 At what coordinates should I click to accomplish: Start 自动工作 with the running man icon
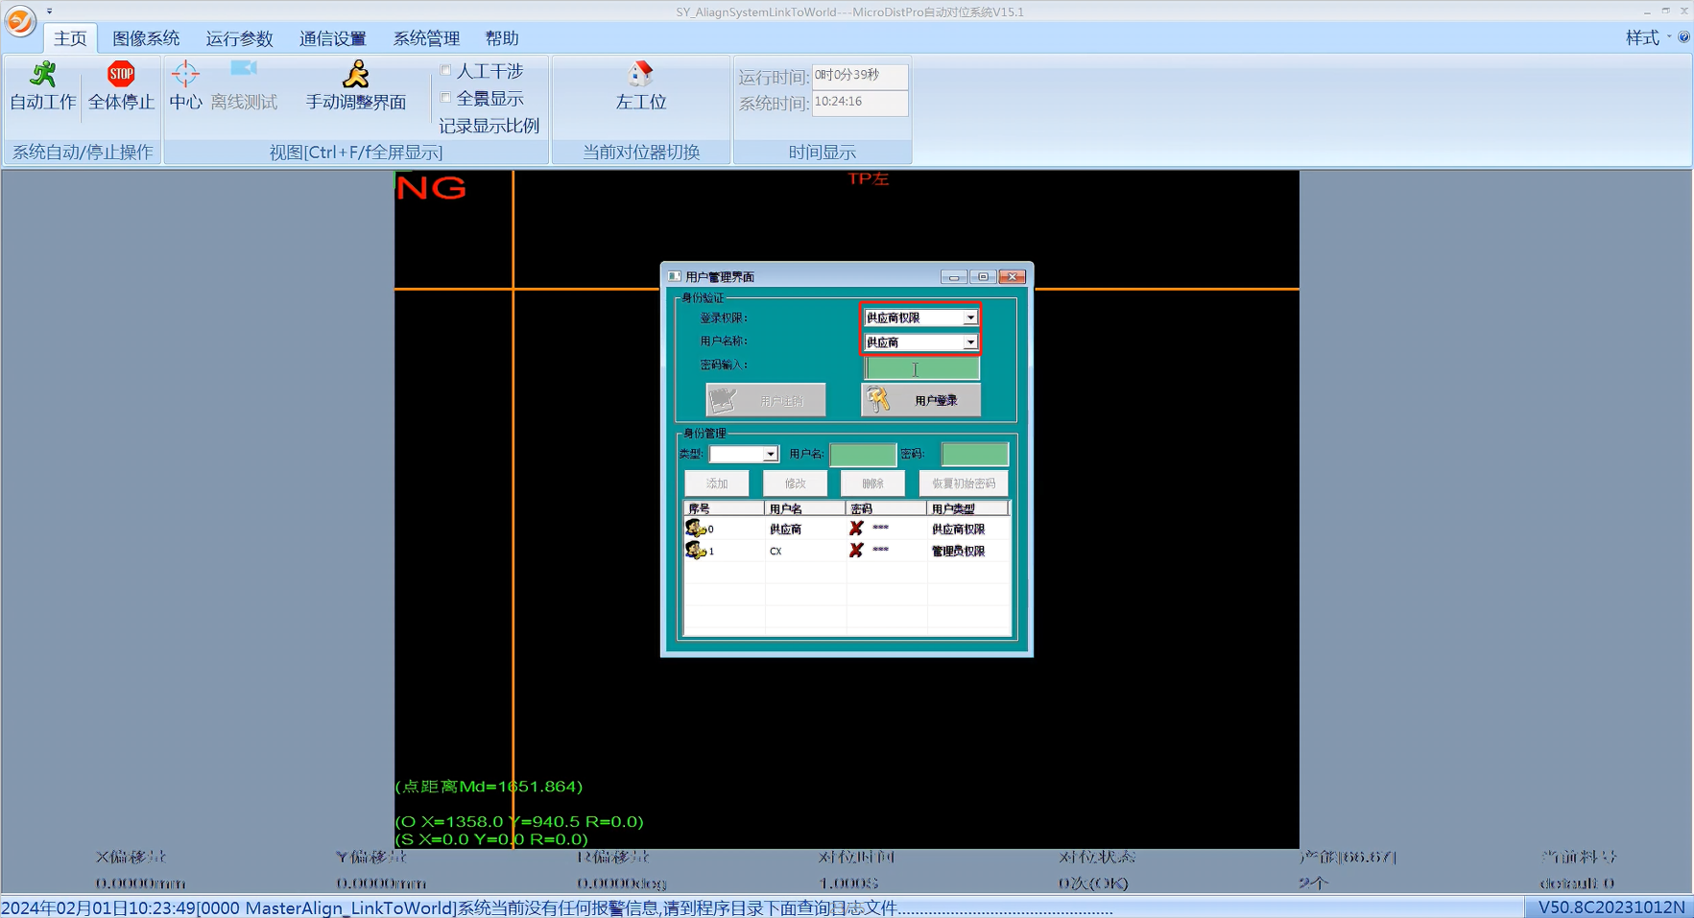(x=43, y=75)
